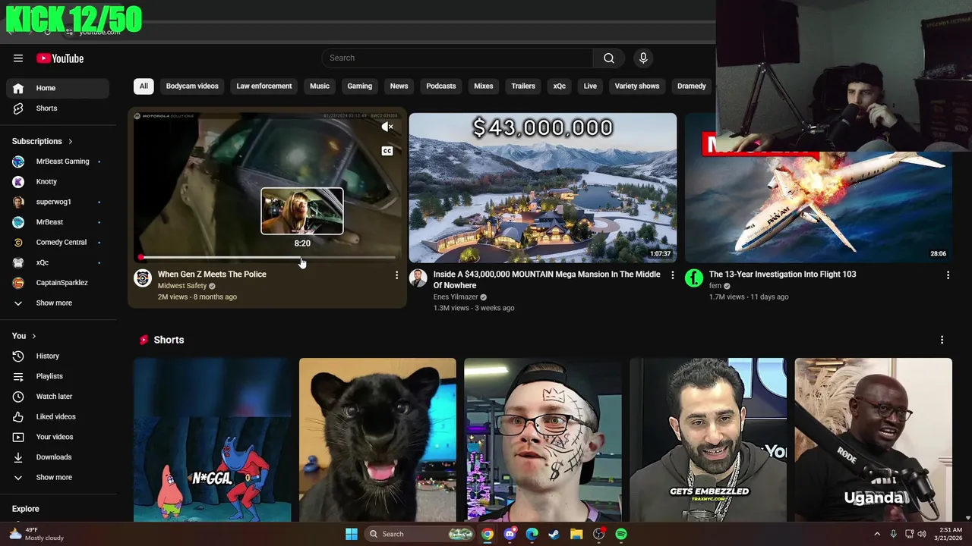Open the YouTube hamburger guide menu
Viewport: 972px width, 546px height.
[x=18, y=58]
